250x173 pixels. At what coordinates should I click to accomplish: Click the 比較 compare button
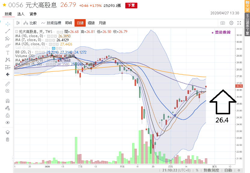(30, 23)
